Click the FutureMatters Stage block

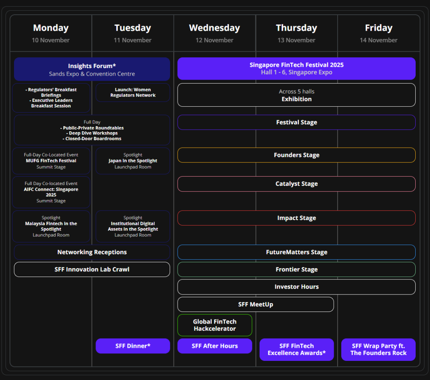(296, 252)
